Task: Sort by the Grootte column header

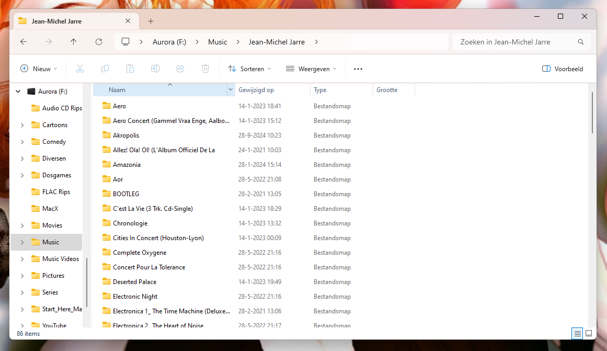Action: pyautogui.click(x=394, y=90)
